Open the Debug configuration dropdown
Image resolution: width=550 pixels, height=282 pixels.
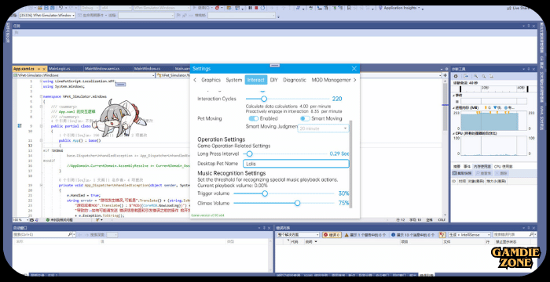click(x=90, y=8)
